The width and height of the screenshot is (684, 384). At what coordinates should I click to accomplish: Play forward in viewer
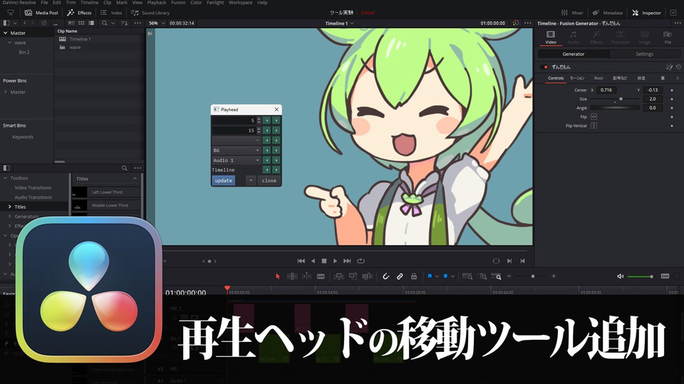(335, 261)
